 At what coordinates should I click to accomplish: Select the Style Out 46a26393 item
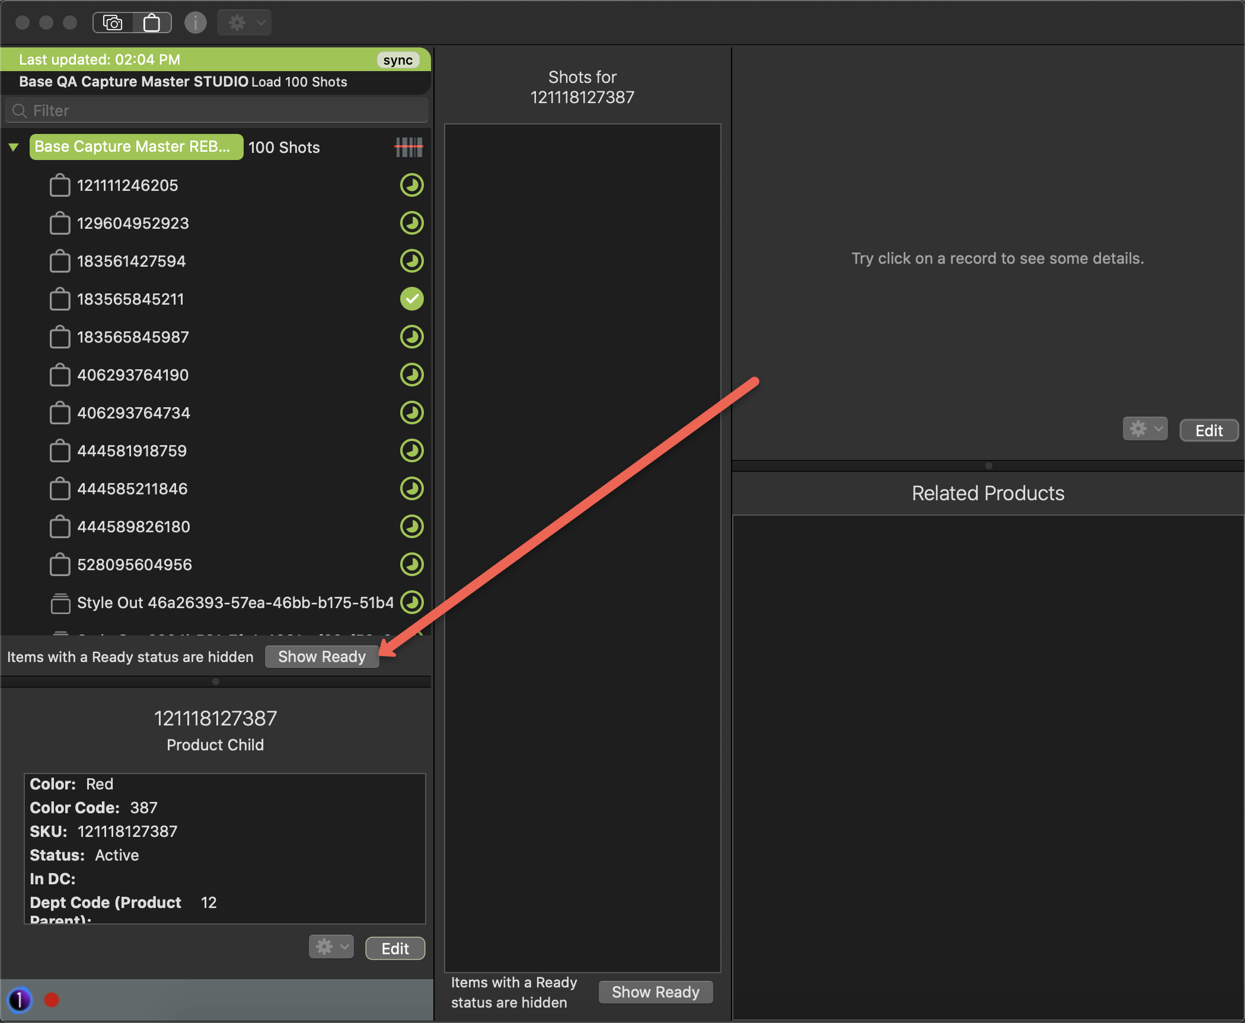pos(235,603)
